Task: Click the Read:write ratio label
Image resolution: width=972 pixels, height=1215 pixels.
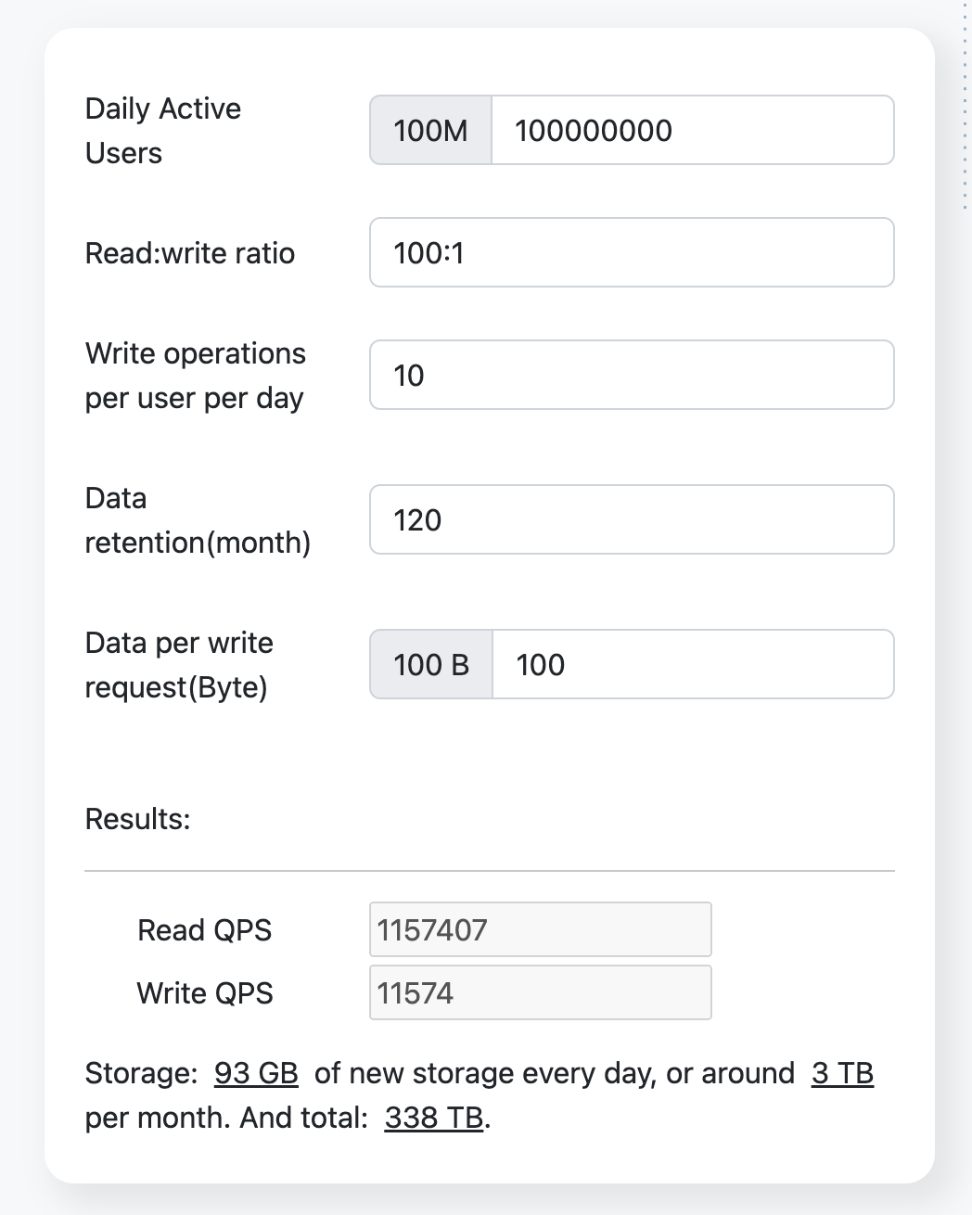Action: pyautogui.click(x=190, y=253)
